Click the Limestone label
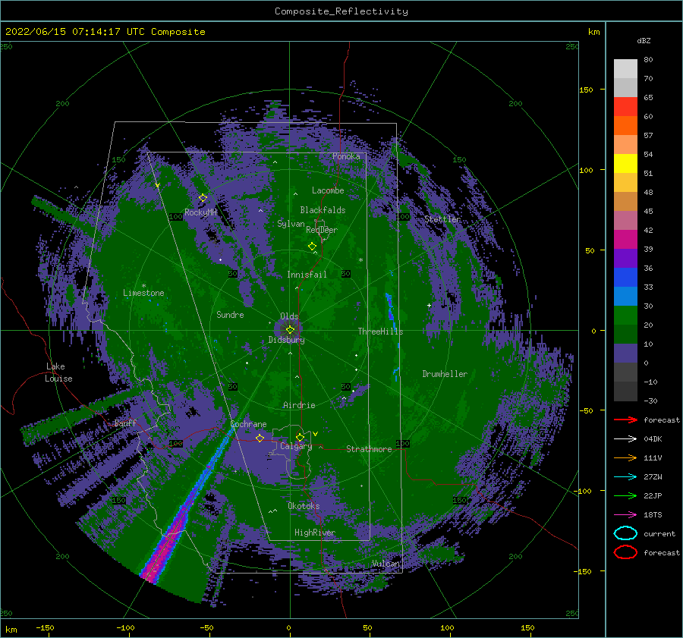 tap(143, 293)
